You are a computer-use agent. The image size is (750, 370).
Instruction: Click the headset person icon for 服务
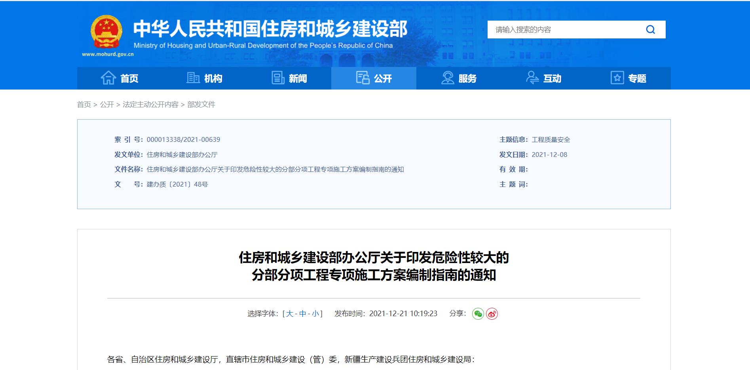(448, 78)
